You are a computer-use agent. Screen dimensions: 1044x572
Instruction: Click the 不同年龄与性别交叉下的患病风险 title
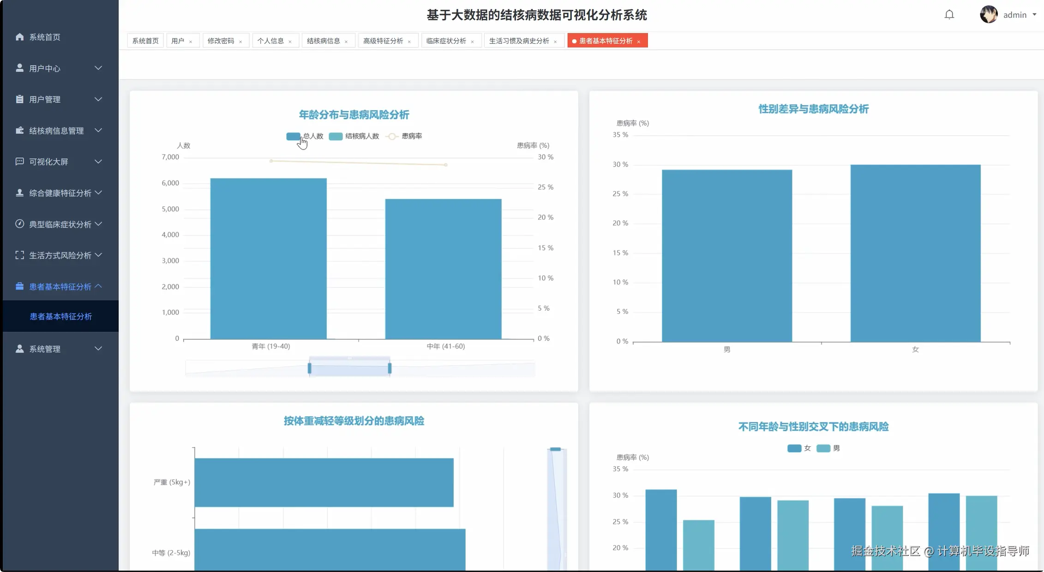click(813, 427)
